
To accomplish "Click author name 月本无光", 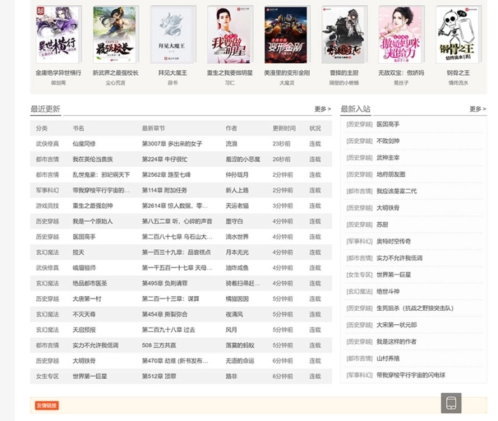I will coord(237,253).
